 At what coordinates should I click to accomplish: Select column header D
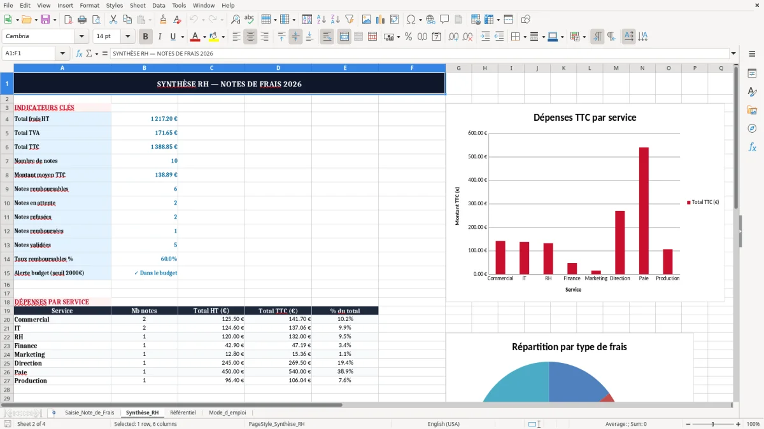[x=278, y=68]
